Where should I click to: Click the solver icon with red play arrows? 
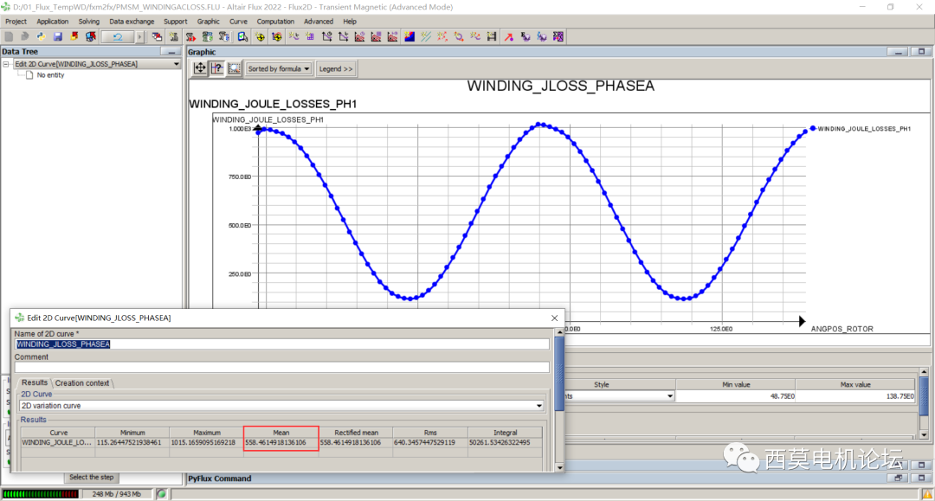coord(190,37)
